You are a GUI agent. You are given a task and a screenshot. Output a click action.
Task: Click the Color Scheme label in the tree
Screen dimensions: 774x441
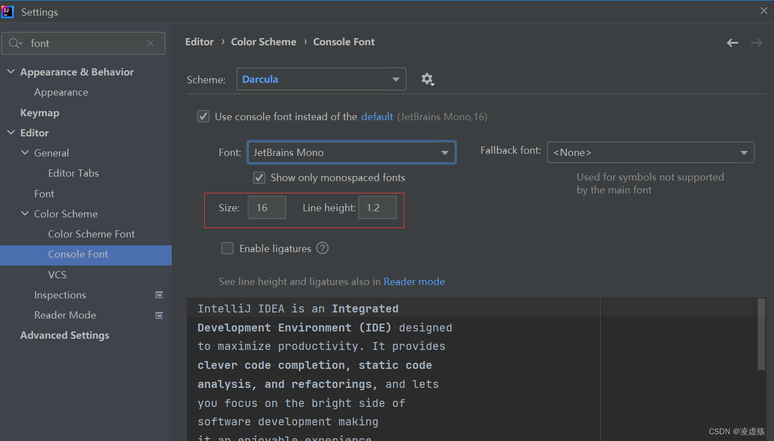pyautogui.click(x=66, y=214)
